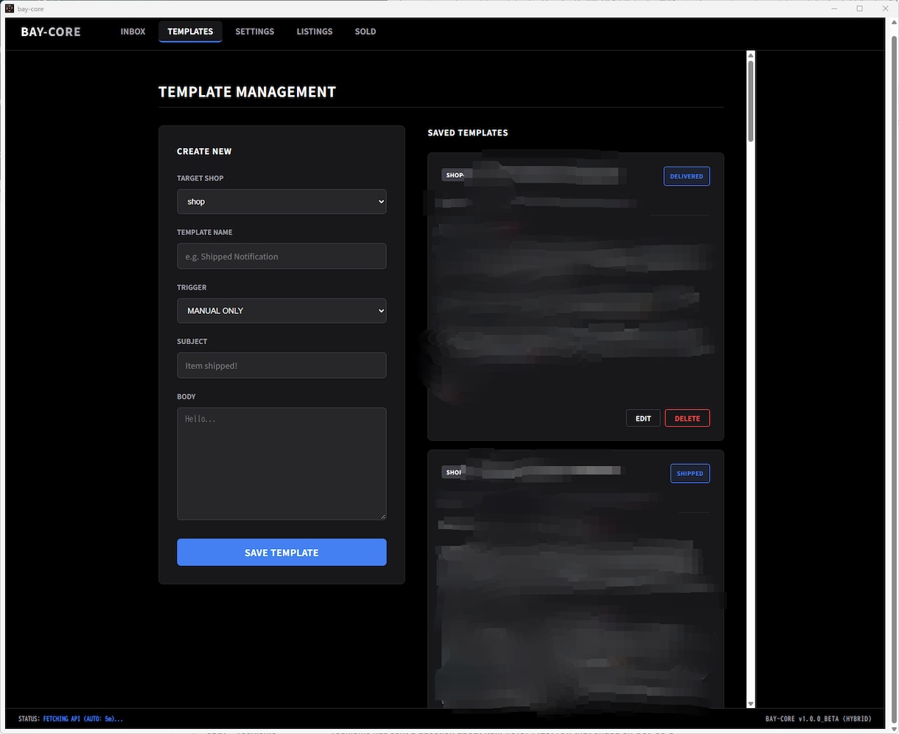This screenshot has width=899, height=734.
Task: Click the BAY-CORE logo in the header
Action: 51,32
